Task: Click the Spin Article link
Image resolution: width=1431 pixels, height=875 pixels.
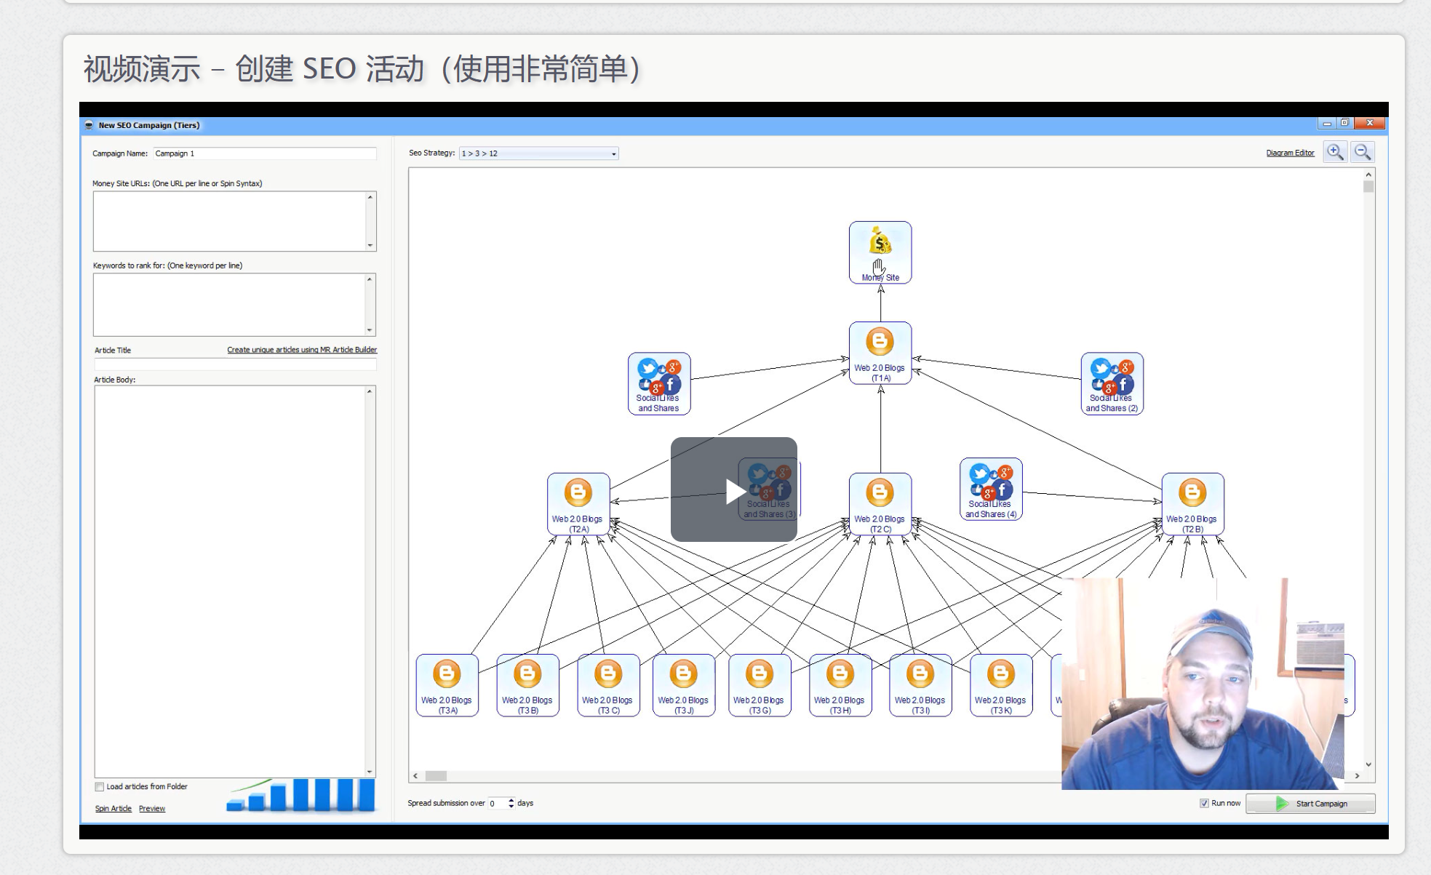Action: pos(112,808)
